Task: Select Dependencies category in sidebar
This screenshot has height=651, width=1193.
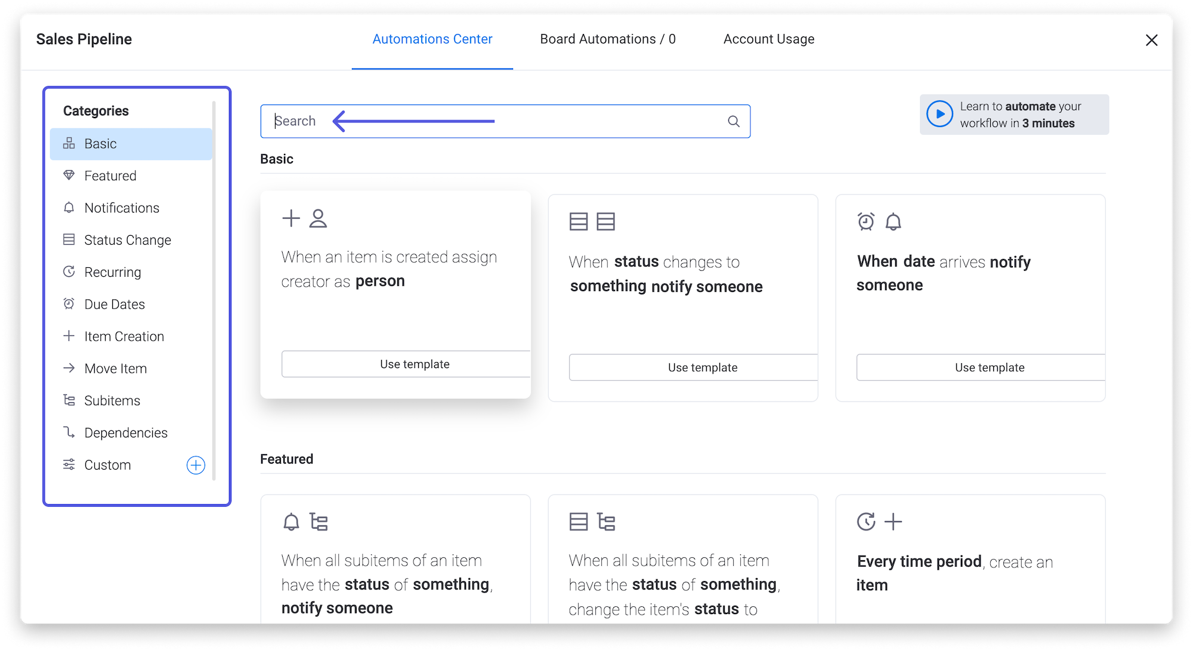Action: tap(126, 432)
